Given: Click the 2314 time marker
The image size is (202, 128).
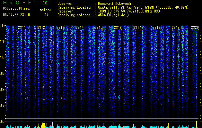Looking at the screenshot, I should click(80, 28).
